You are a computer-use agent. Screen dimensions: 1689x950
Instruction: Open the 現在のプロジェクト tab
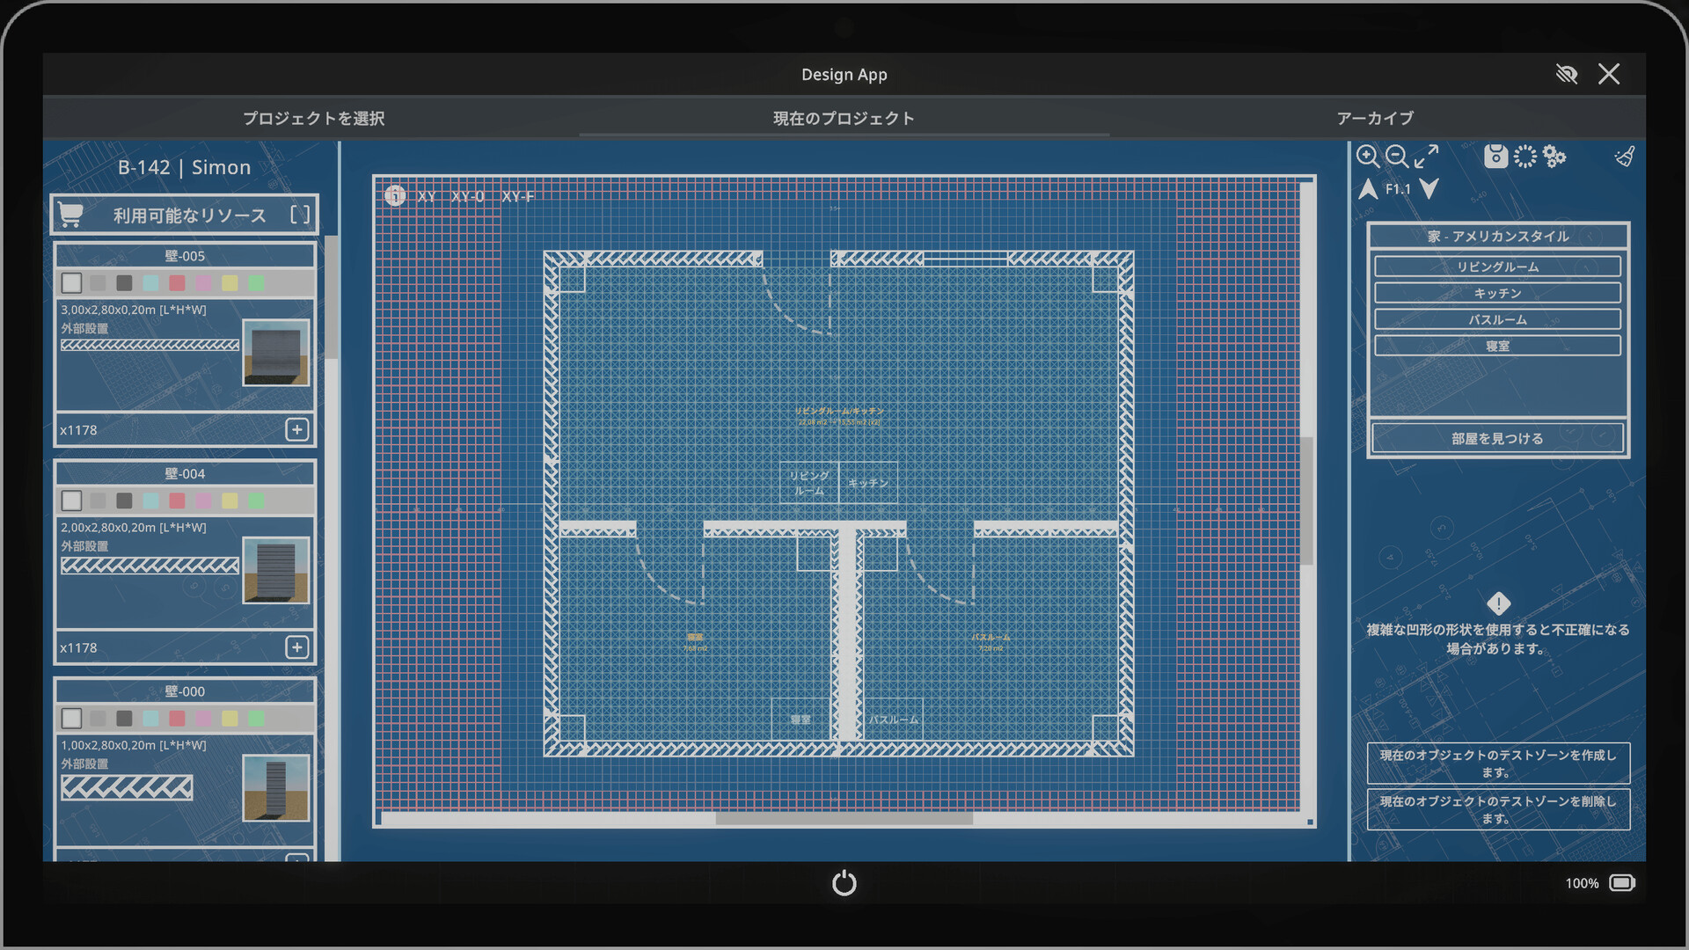click(x=844, y=118)
